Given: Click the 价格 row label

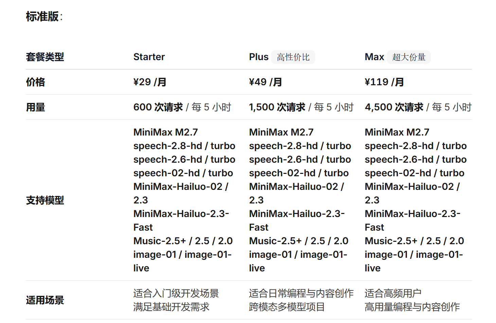Looking at the screenshot, I should click(35, 82).
